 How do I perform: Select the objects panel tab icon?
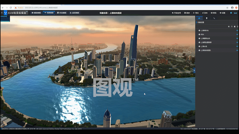point(199,18)
